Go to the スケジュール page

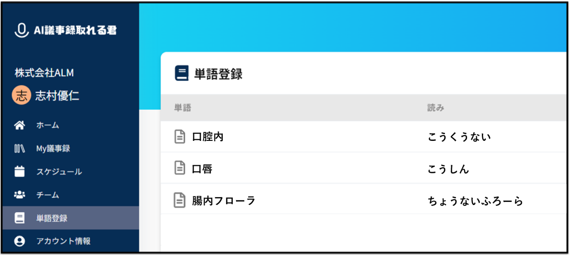pos(59,172)
